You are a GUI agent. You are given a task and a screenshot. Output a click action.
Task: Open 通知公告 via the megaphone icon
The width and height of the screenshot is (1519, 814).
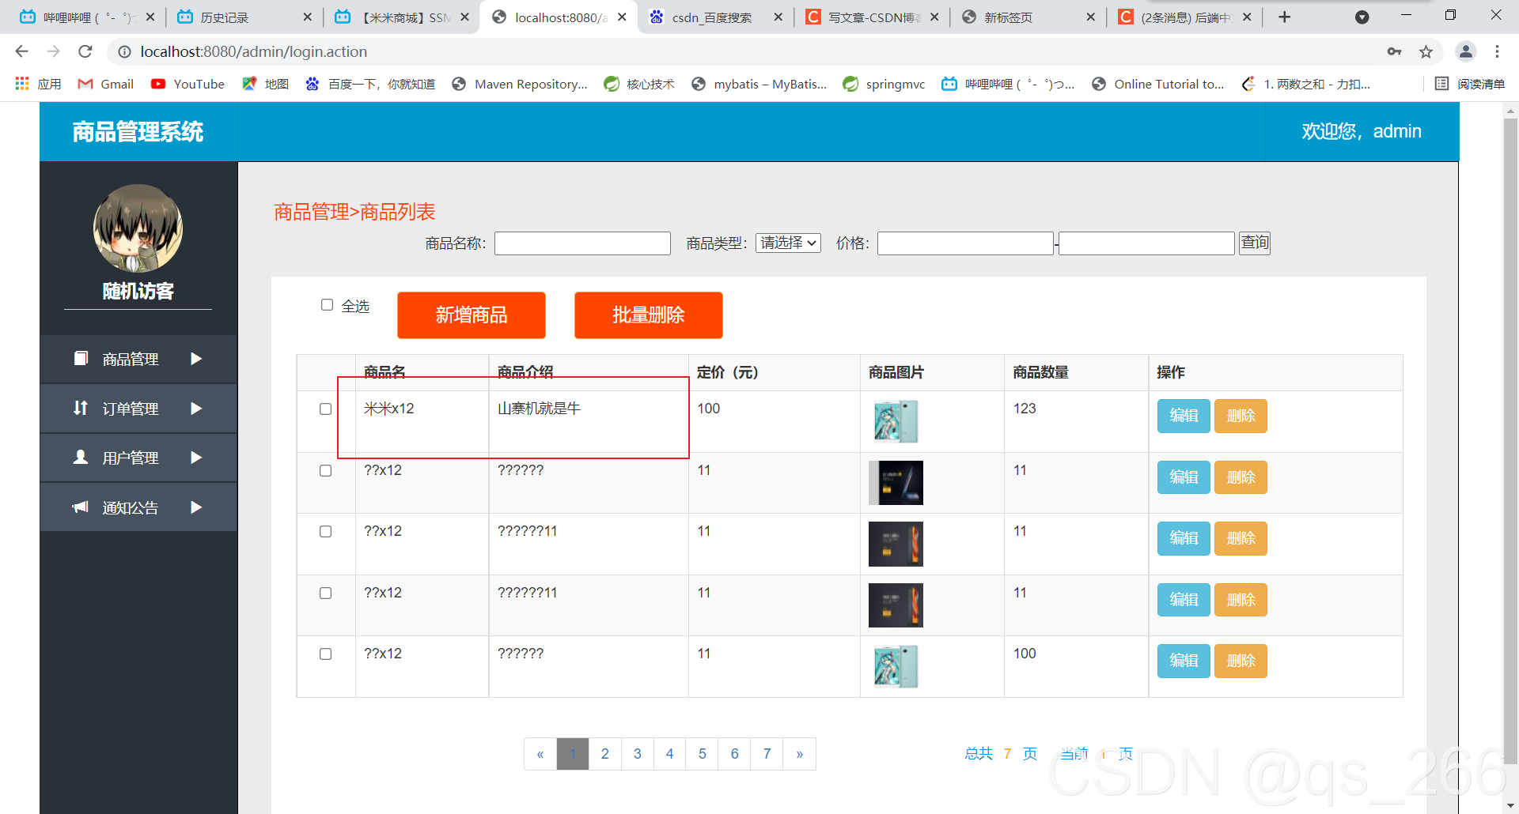tap(80, 507)
